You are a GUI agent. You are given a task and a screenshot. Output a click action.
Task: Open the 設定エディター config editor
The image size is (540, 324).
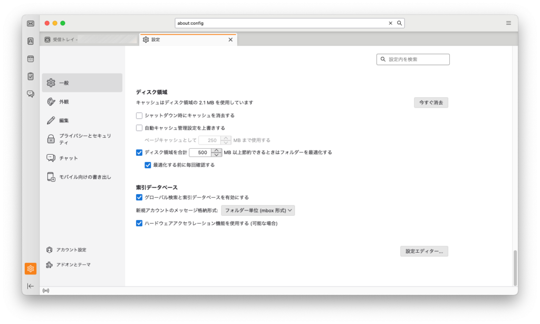[x=423, y=251]
